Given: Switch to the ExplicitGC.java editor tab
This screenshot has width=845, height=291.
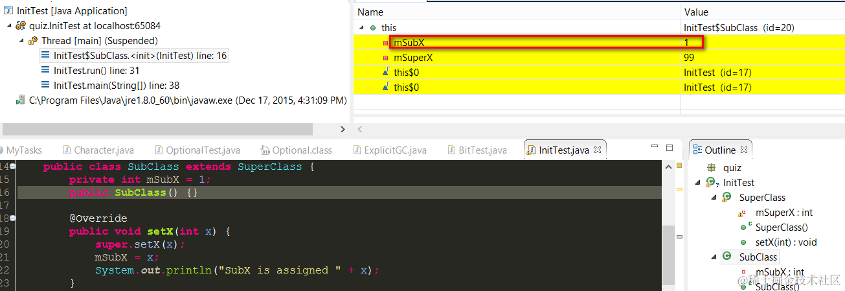Looking at the screenshot, I should (x=390, y=150).
